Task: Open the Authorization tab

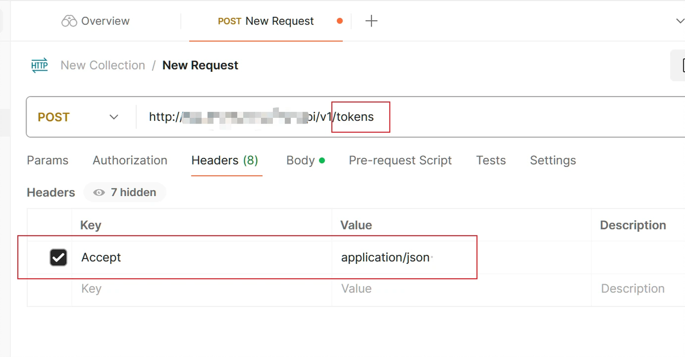Action: (130, 160)
